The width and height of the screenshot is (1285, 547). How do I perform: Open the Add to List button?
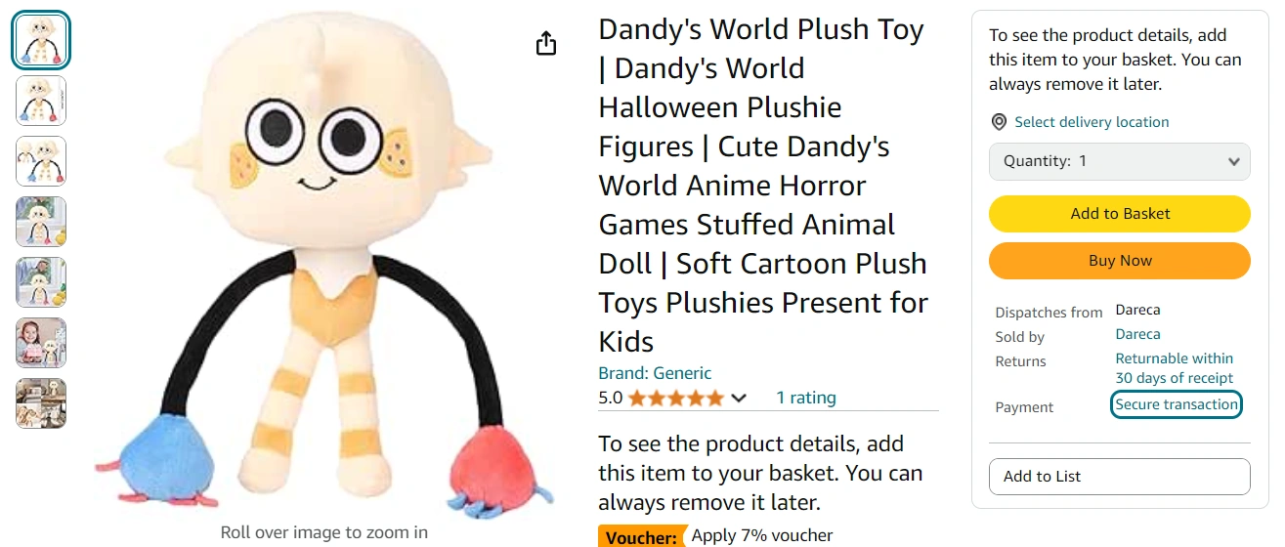[x=1120, y=477]
